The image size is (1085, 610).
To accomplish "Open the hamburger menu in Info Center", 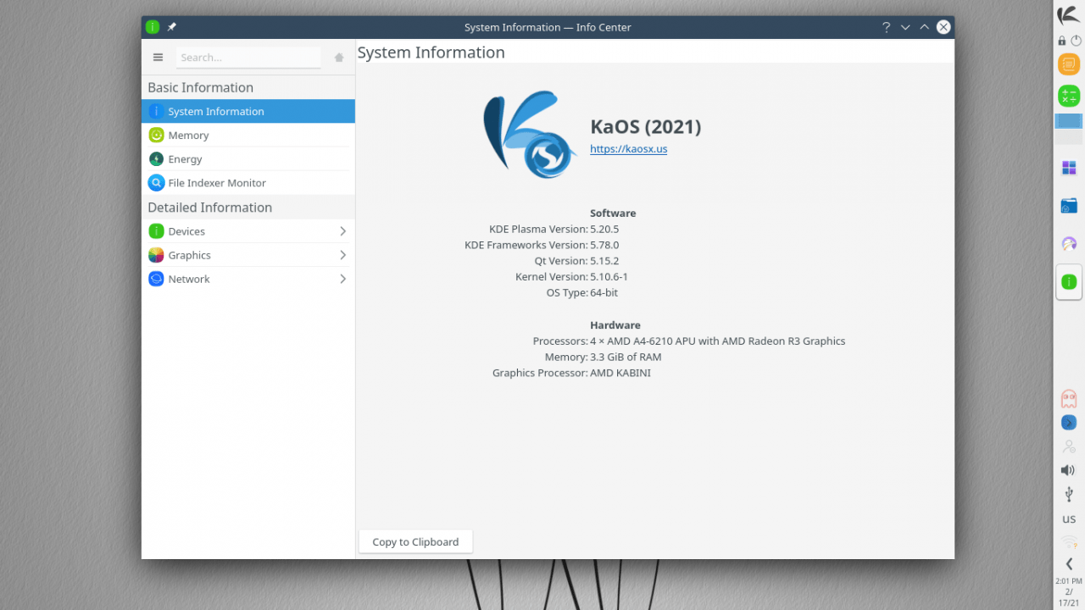I will point(158,58).
